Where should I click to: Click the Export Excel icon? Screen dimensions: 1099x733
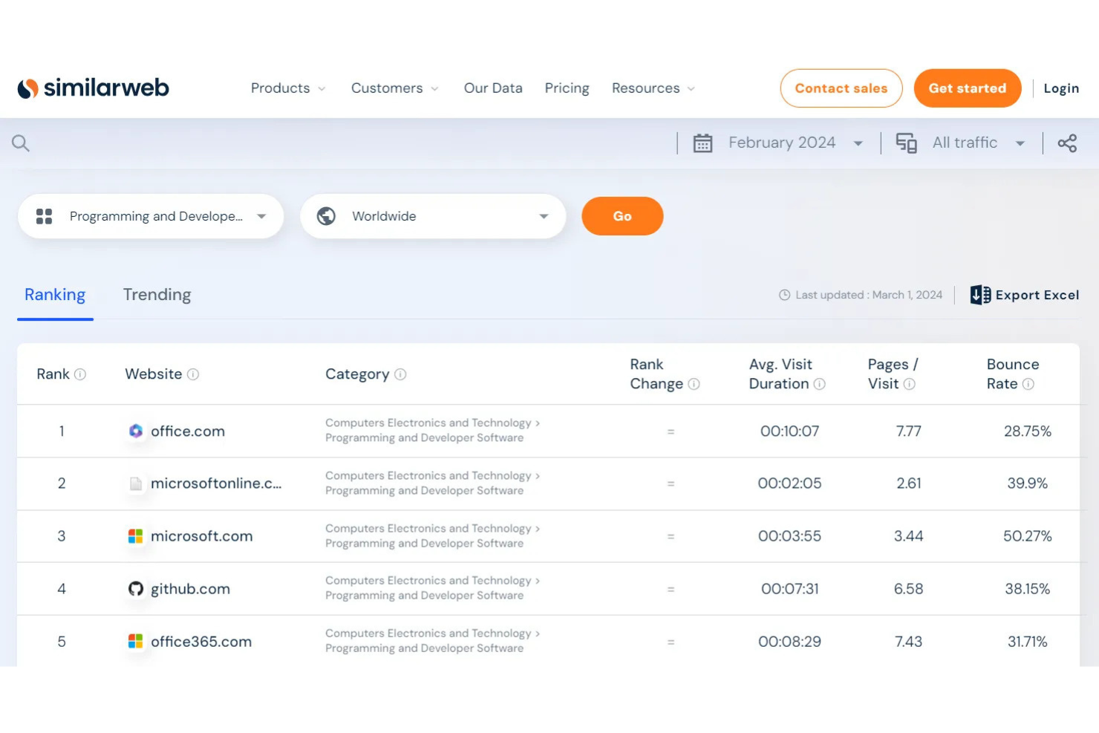point(980,295)
